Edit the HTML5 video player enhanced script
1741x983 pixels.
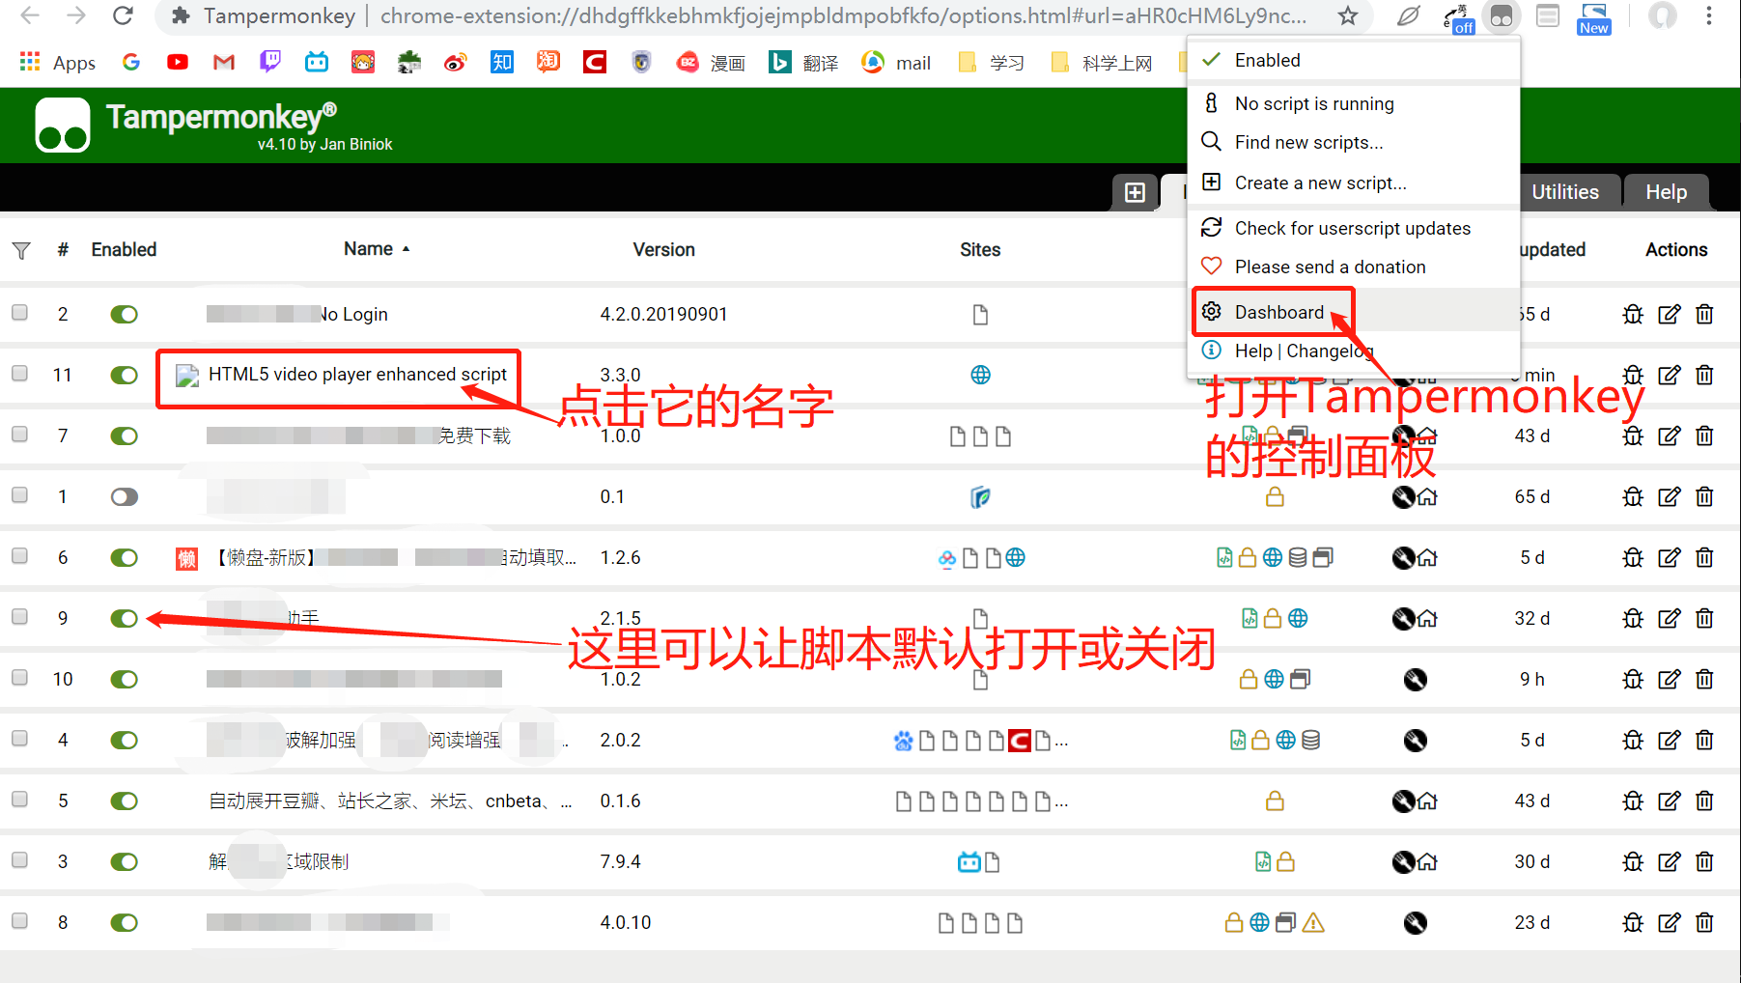click(x=1670, y=375)
